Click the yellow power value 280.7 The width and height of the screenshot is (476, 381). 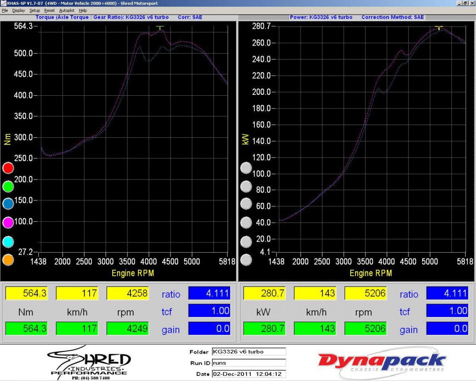click(265, 293)
